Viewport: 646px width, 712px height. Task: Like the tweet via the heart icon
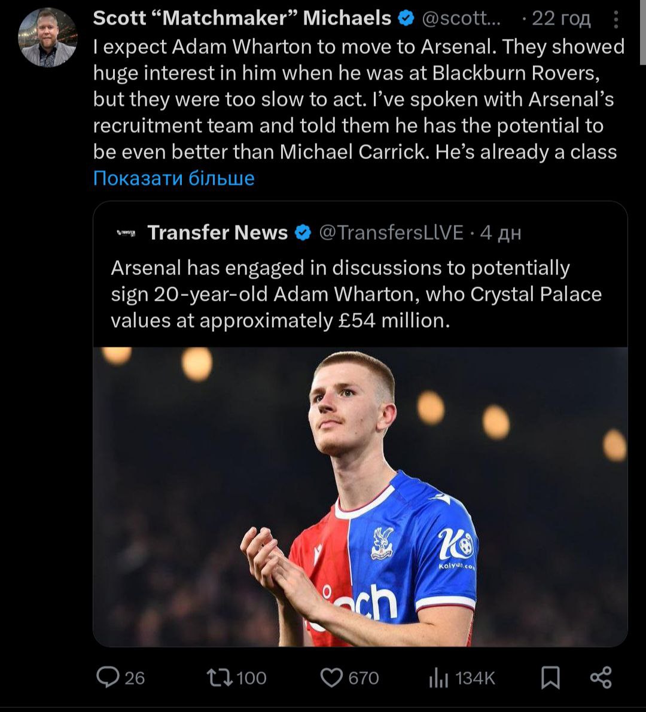tap(331, 677)
